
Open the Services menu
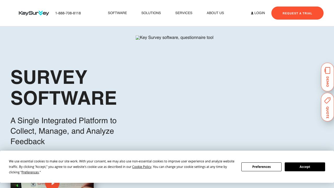point(184,13)
